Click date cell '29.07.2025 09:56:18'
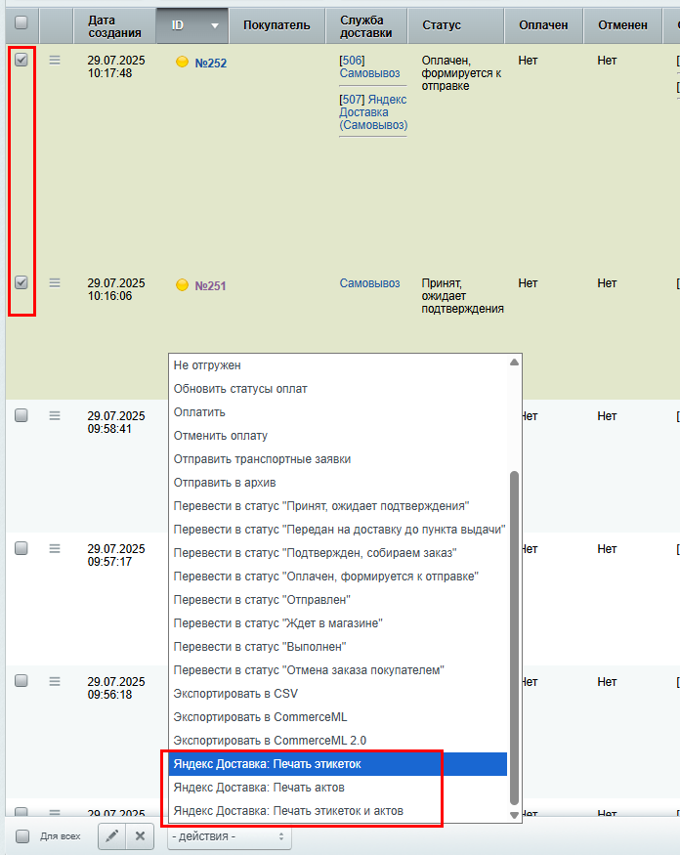The image size is (680, 855). (x=116, y=688)
